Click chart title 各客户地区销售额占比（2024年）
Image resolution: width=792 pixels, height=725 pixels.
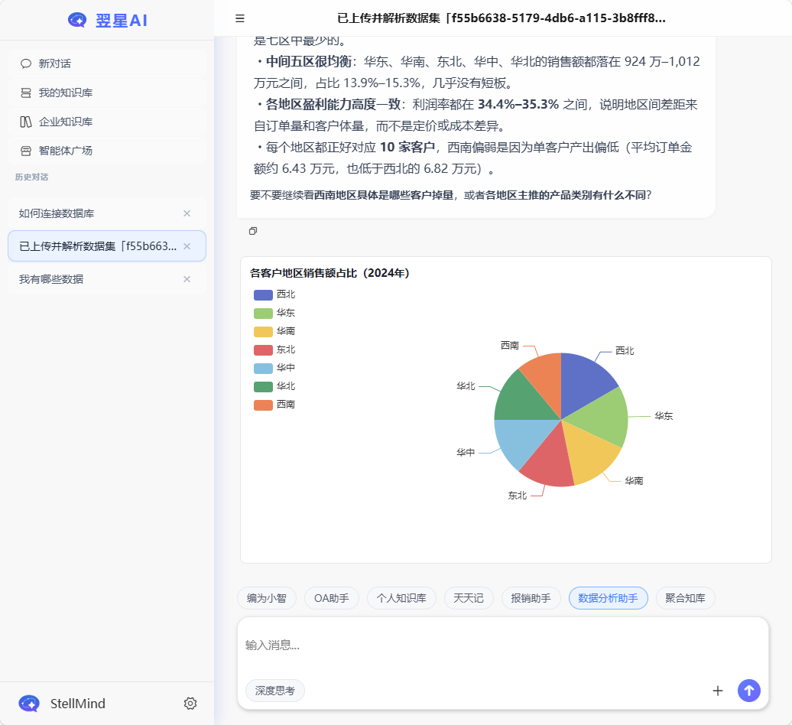click(x=329, y=273)
